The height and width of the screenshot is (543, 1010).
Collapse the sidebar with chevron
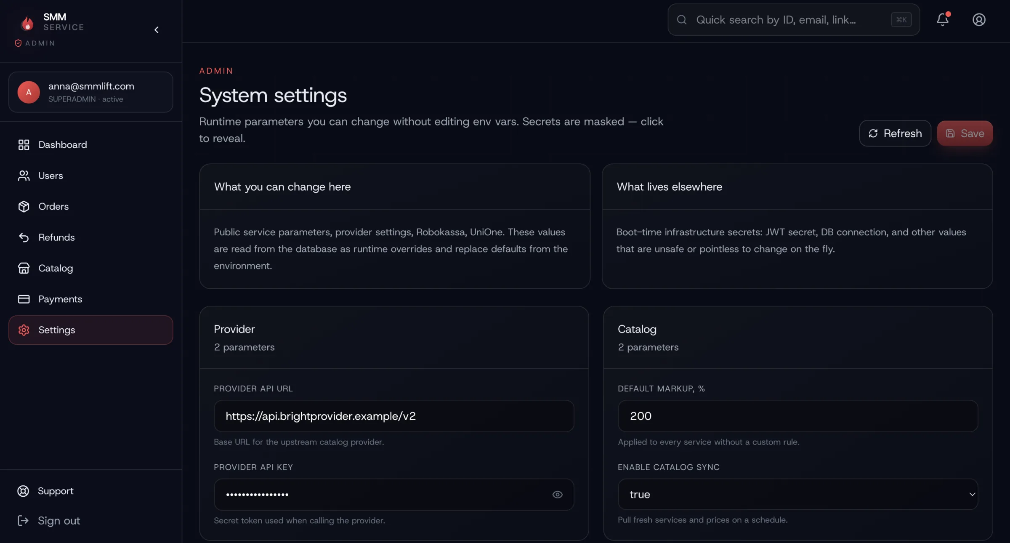tap(157, 30)
